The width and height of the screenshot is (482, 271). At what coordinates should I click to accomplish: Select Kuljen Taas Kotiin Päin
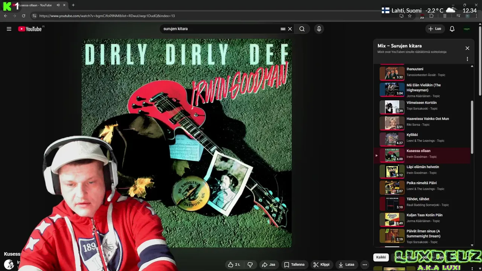tap(422, 219)
